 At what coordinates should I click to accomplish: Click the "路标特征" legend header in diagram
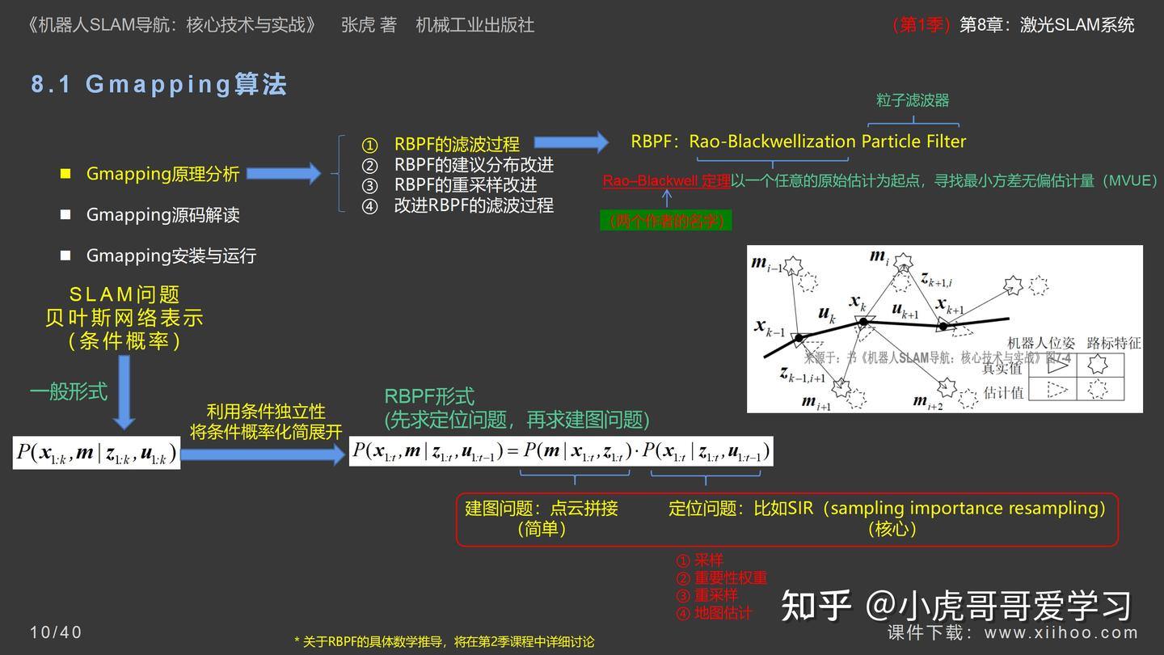click(1114, 343)
